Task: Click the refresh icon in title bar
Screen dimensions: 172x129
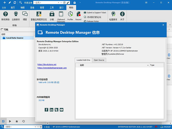Action: [15, 3]
